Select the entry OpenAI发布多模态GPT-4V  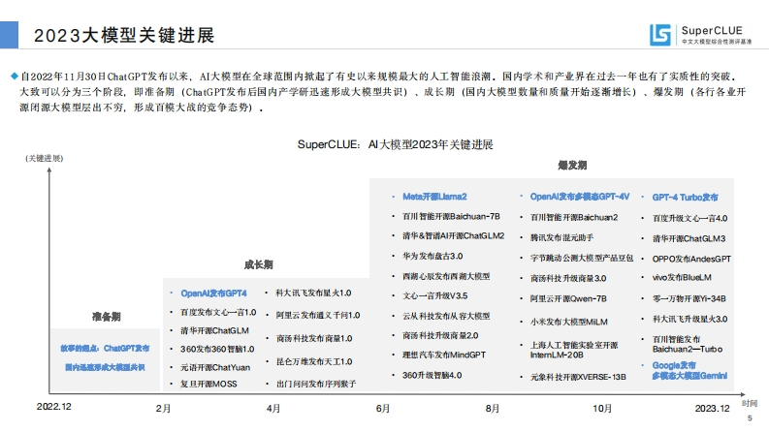pyautogui.click(x=580, y=197)
